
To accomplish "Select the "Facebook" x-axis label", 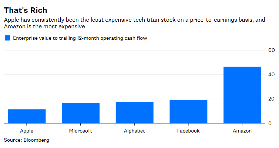I will pyautogui.click(x=189, y=131).
